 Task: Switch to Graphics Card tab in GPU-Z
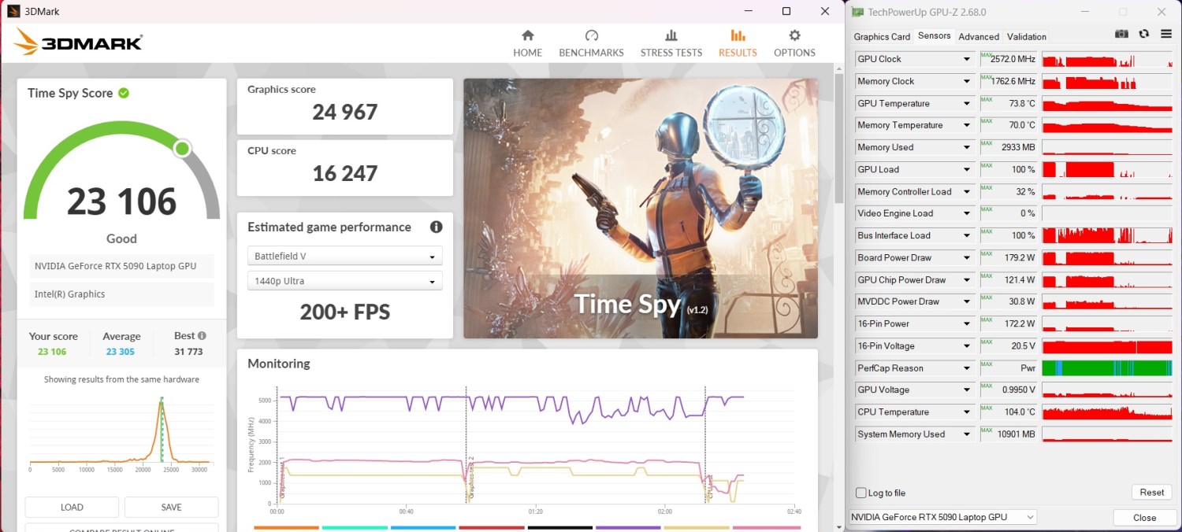[882, 37]
